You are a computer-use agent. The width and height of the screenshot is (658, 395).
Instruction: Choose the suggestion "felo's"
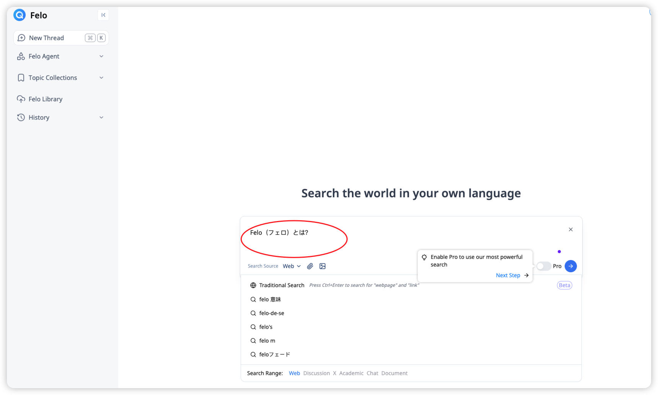(x=411, y=327)
